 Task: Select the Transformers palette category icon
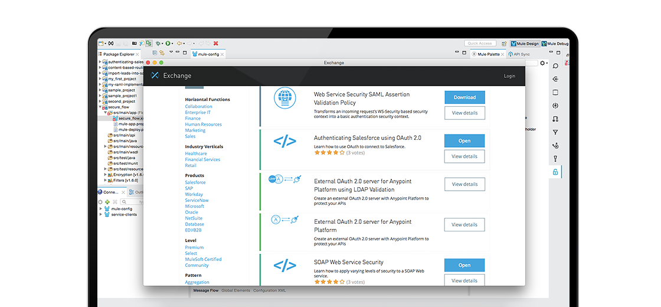tap(555, 119)
